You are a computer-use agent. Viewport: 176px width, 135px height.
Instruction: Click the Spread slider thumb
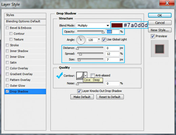click(x=81, y=54)
